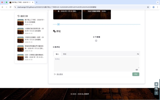Open the Chrome profile avatar icon

tap(153, 7)
